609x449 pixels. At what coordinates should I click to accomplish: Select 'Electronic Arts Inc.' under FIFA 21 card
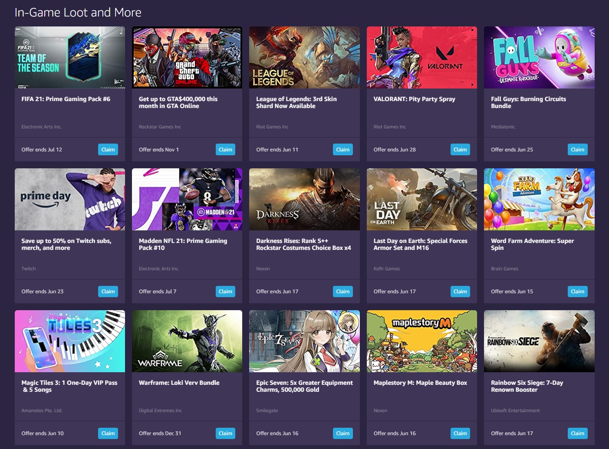pos(42,127)
